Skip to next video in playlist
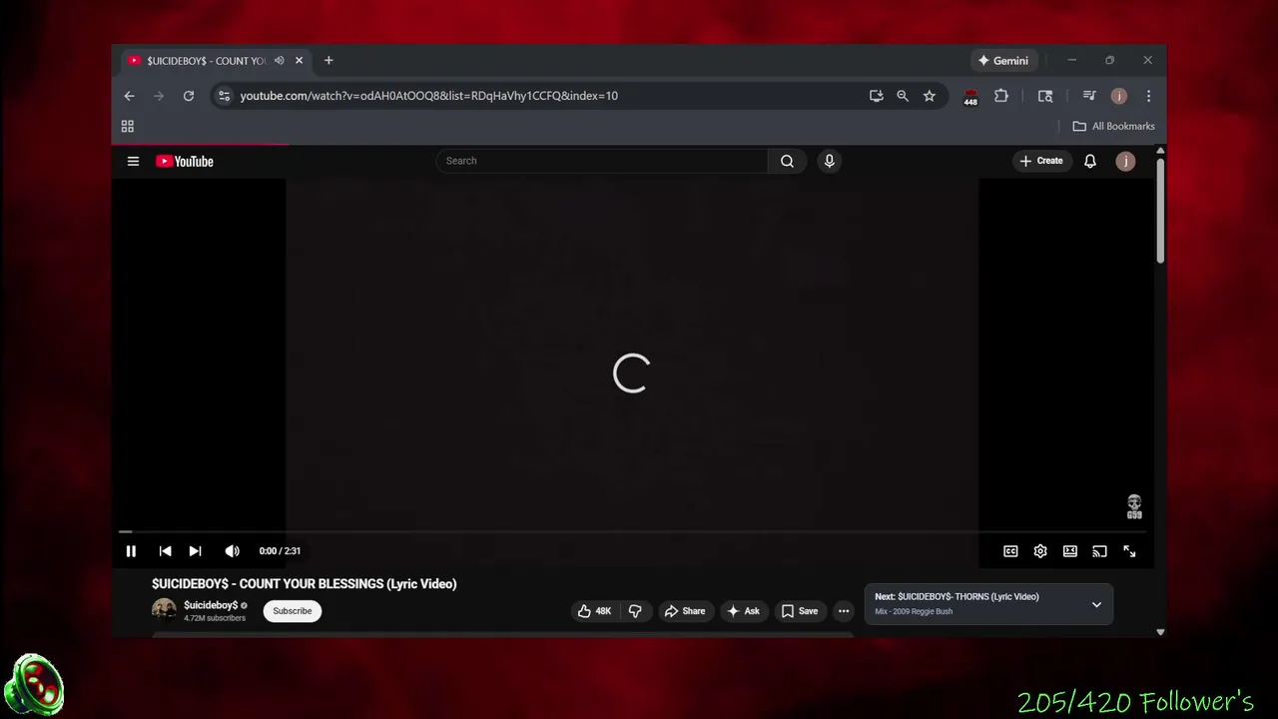The image size is (1278, 719). pyautogui.click(x=195, y=551)
